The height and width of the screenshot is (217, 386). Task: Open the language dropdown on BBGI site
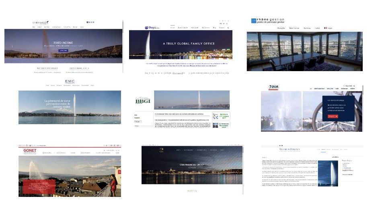pos(138,121)
